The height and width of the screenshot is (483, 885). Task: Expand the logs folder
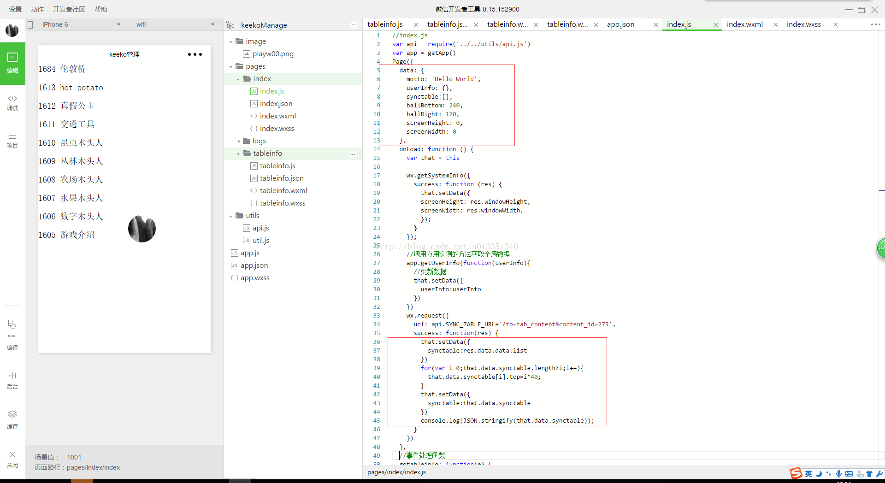pyautogui.click(x=239, y=141)
